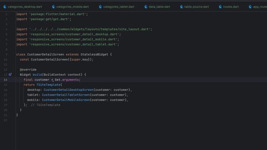Click the 'tablet:' named parameter
The width and height of the screenshot is (267, 150).
coord(34,95)
